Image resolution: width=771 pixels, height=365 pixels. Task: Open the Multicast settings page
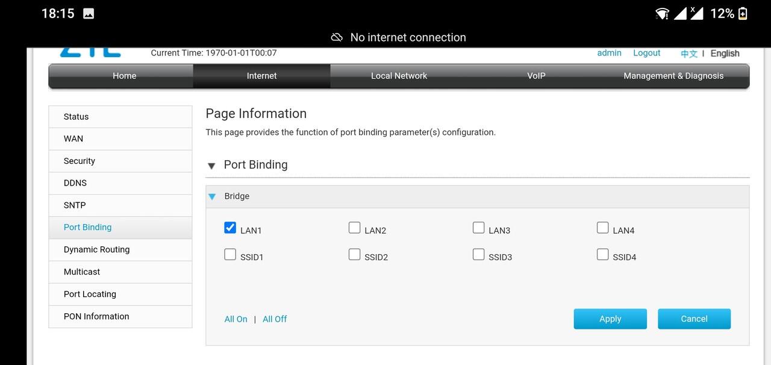(x=81, y=272)
